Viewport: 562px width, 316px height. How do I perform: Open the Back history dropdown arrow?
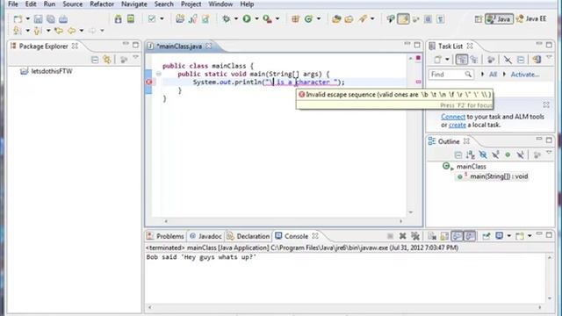click(82, 31)
